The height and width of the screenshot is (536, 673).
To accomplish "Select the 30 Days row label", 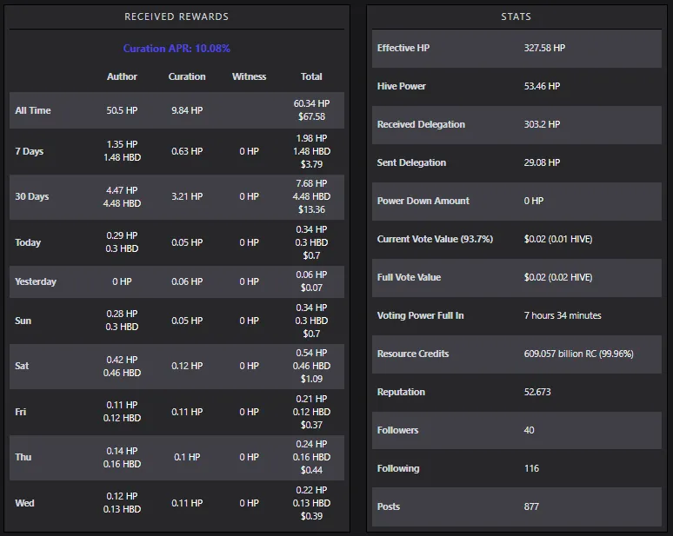I will [x=32, y=196].
